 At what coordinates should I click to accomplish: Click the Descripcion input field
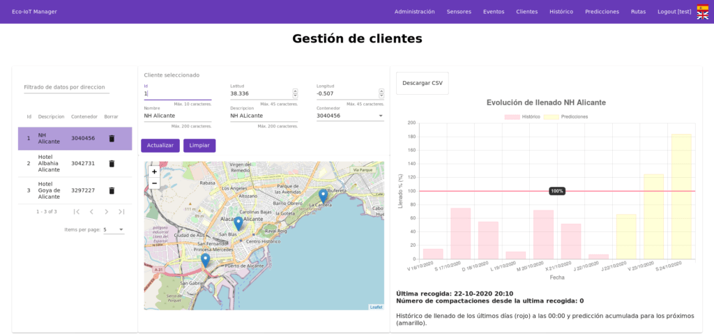point(264,116)
